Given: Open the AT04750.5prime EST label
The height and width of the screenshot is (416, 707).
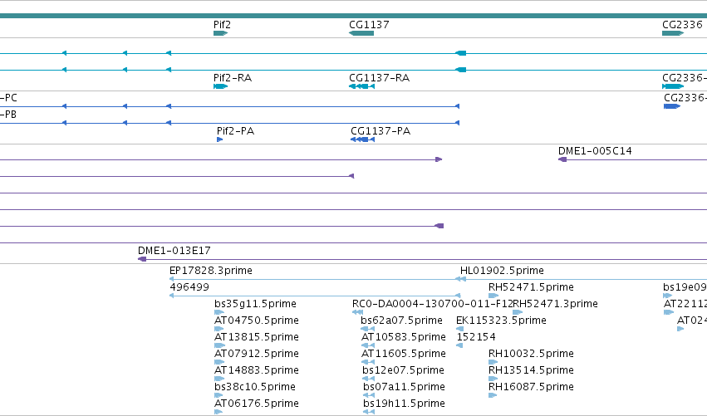Looking at the screenshot, I should (x=257, y=321).
